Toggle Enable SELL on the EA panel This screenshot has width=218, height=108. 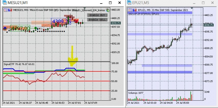point(97,20)
